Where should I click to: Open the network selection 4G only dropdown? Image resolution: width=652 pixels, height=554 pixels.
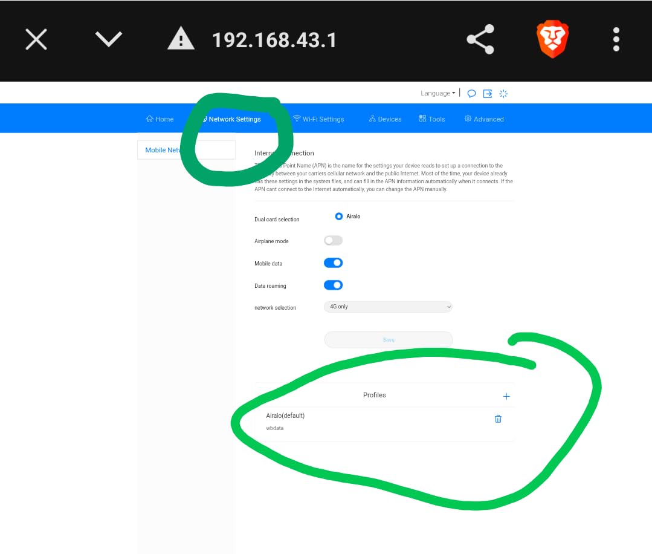click(388, 307)
